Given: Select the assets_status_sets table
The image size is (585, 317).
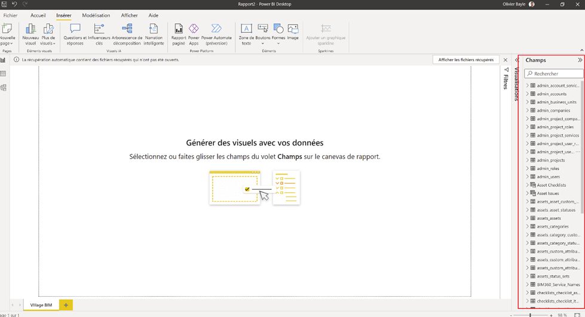Looking at the screenshot, I should (553, 276).
